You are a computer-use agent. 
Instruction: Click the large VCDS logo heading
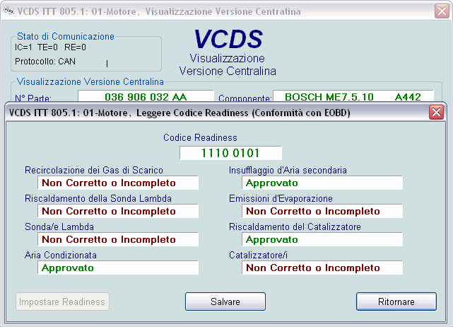click(x=228, y=39)
